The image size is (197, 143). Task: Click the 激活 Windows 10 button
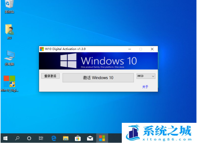[x=98, y=78]
